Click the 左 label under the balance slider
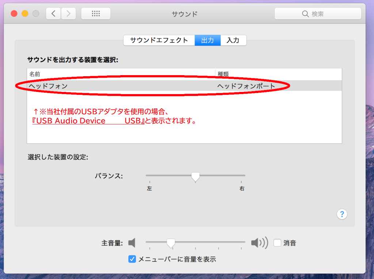 coord(149,189)
